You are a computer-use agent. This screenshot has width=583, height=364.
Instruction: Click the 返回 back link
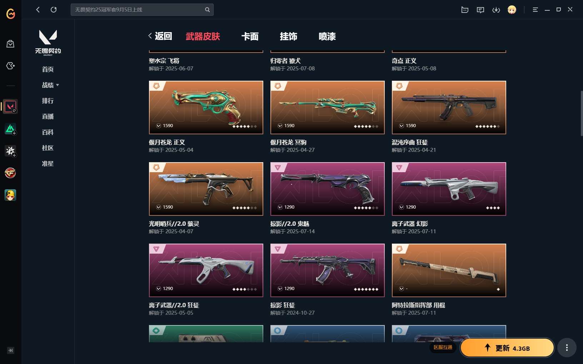coord(160,36)
